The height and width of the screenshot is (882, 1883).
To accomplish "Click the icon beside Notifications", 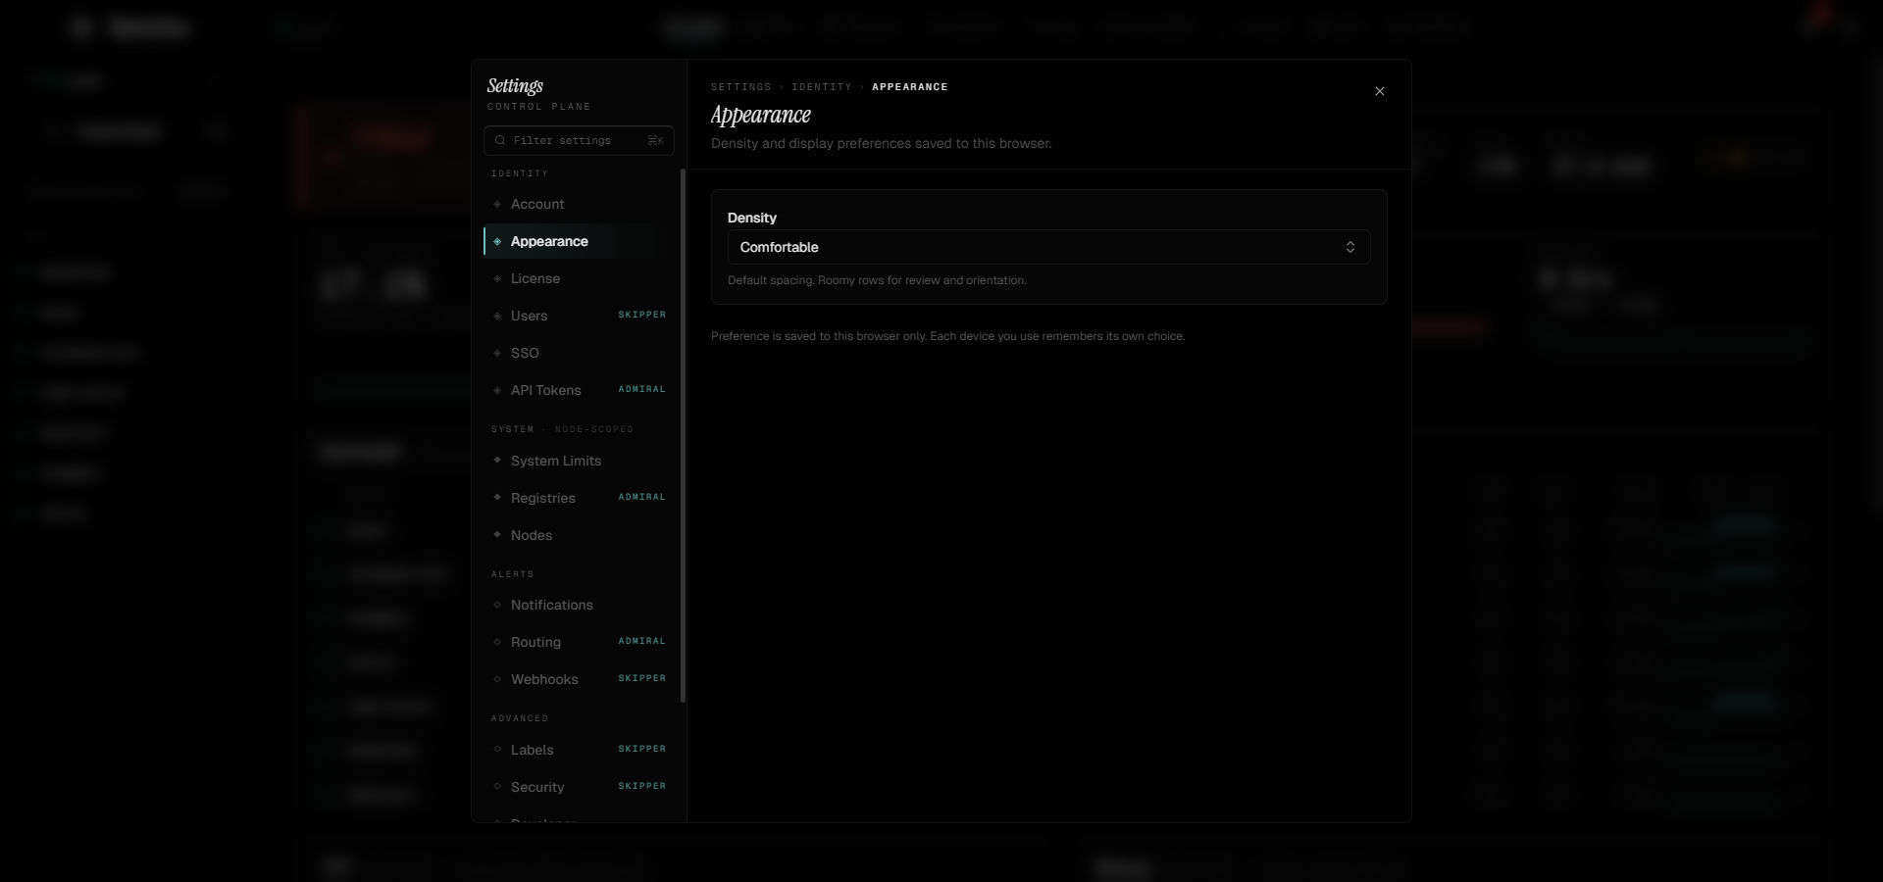I will [497, 605].
